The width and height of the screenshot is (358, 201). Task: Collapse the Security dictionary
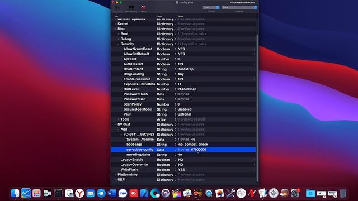[118, 44]
